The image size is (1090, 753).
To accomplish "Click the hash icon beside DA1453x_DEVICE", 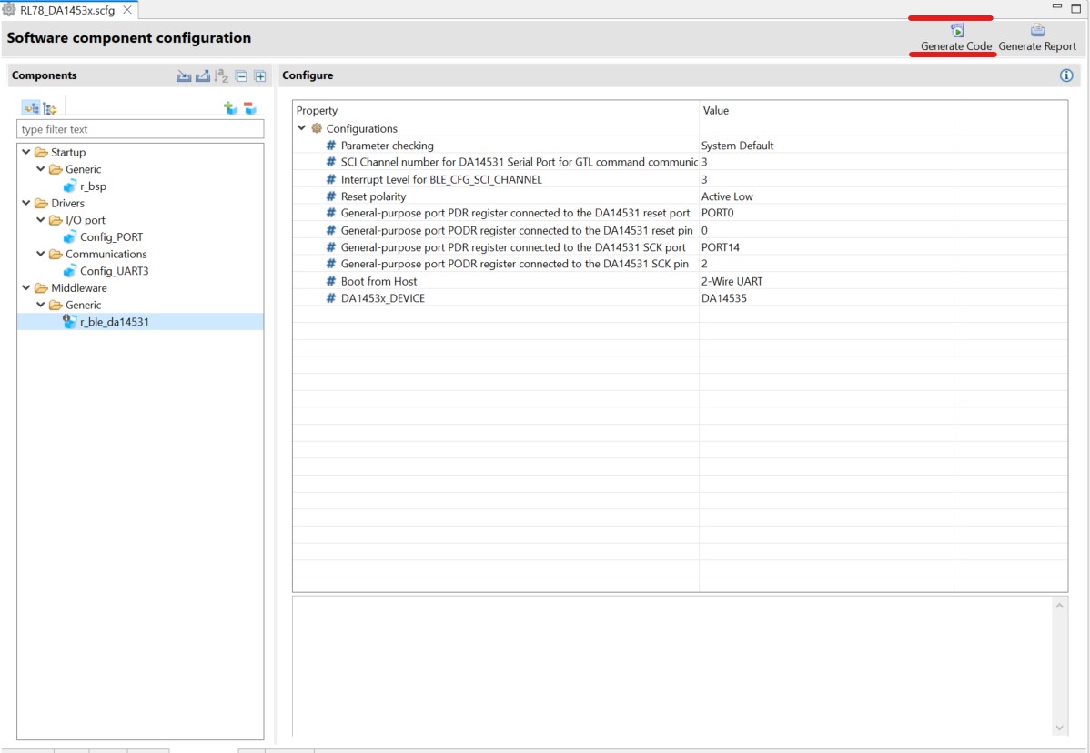I will 331,298.
